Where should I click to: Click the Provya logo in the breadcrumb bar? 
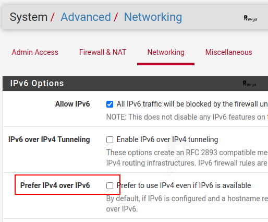[250, 18]
